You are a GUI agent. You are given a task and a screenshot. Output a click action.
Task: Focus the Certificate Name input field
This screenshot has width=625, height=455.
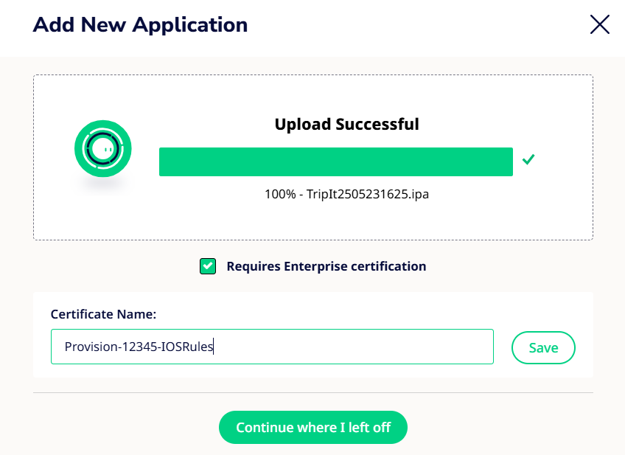pos(272,347)
